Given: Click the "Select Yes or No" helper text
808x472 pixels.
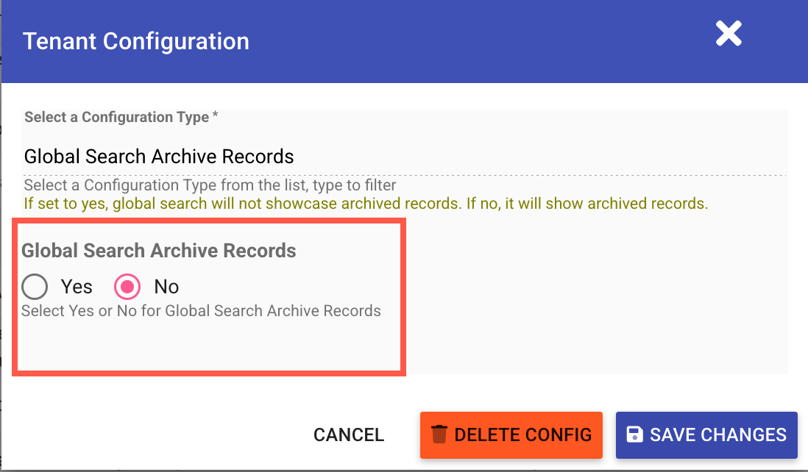Looking at the screenshot, I should point(201,311).
